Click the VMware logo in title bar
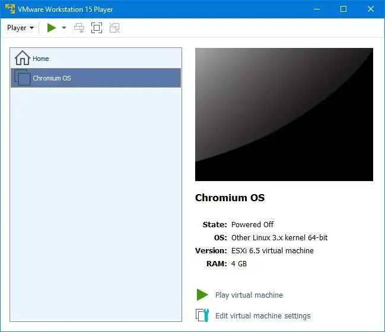Image resolution: width=385 pixels, height=332 pixels. 10,9
